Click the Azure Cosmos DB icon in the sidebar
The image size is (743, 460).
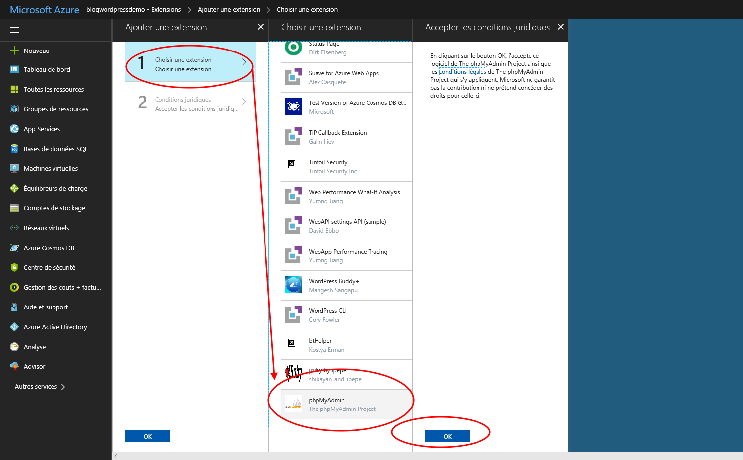pyautogui.click(x=14, y=248)
